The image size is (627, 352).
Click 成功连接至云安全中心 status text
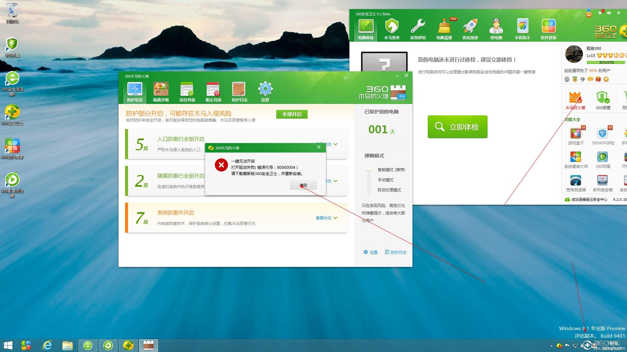[x=589, y=199]
